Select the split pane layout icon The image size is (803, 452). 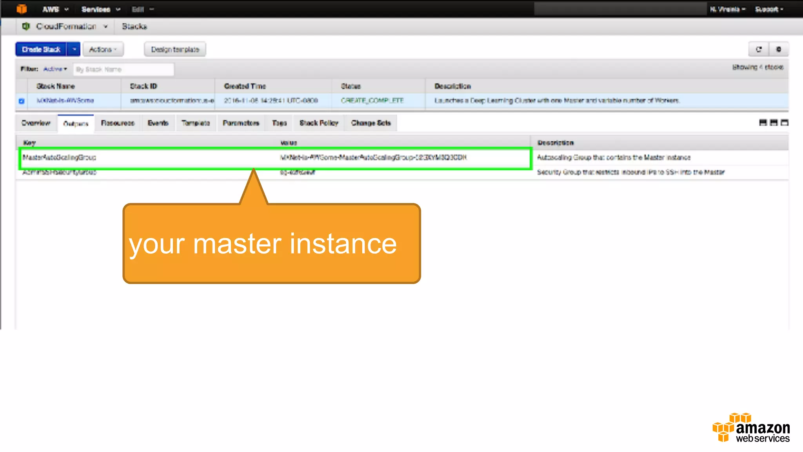pos(763,123)
